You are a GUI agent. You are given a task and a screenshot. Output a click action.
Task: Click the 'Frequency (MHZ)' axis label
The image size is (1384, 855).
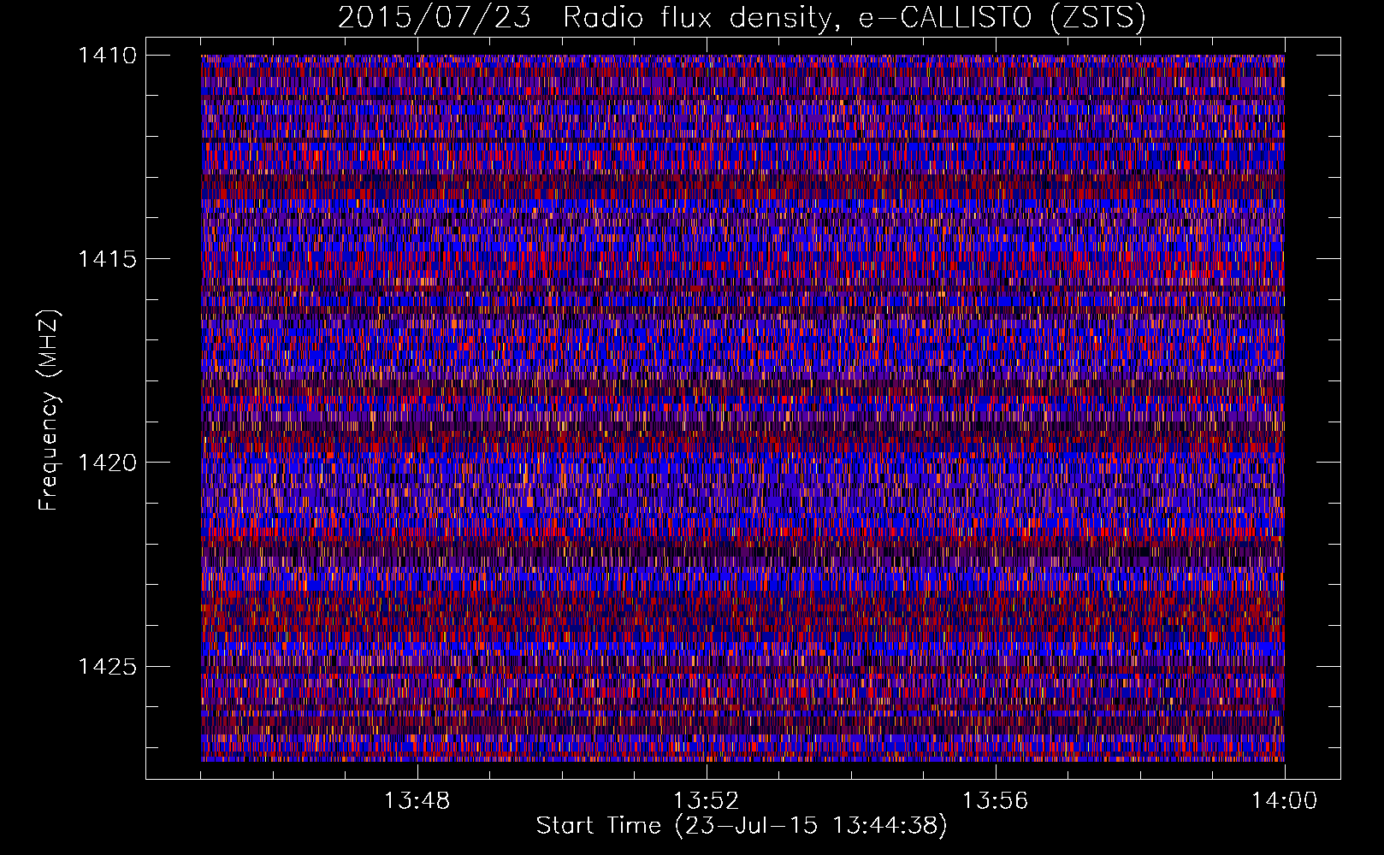[49, 410]
